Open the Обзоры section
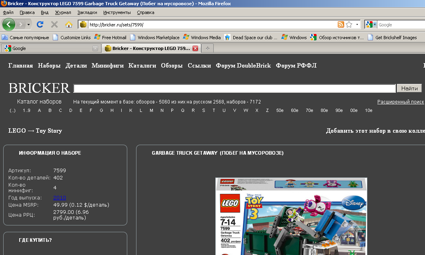 (x=172, y=66)
